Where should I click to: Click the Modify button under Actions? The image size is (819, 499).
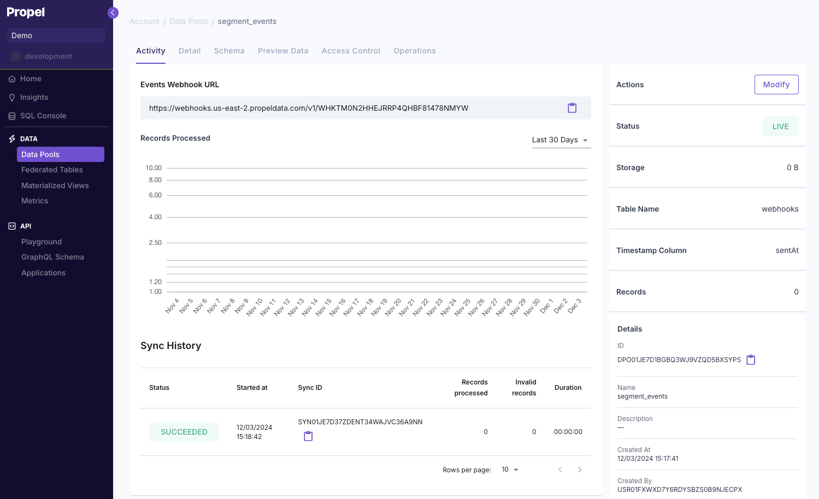(x=776, y=85)
